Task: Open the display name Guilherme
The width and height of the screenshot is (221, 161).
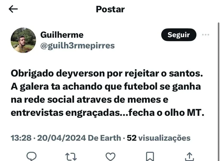Action: [62, 35]
